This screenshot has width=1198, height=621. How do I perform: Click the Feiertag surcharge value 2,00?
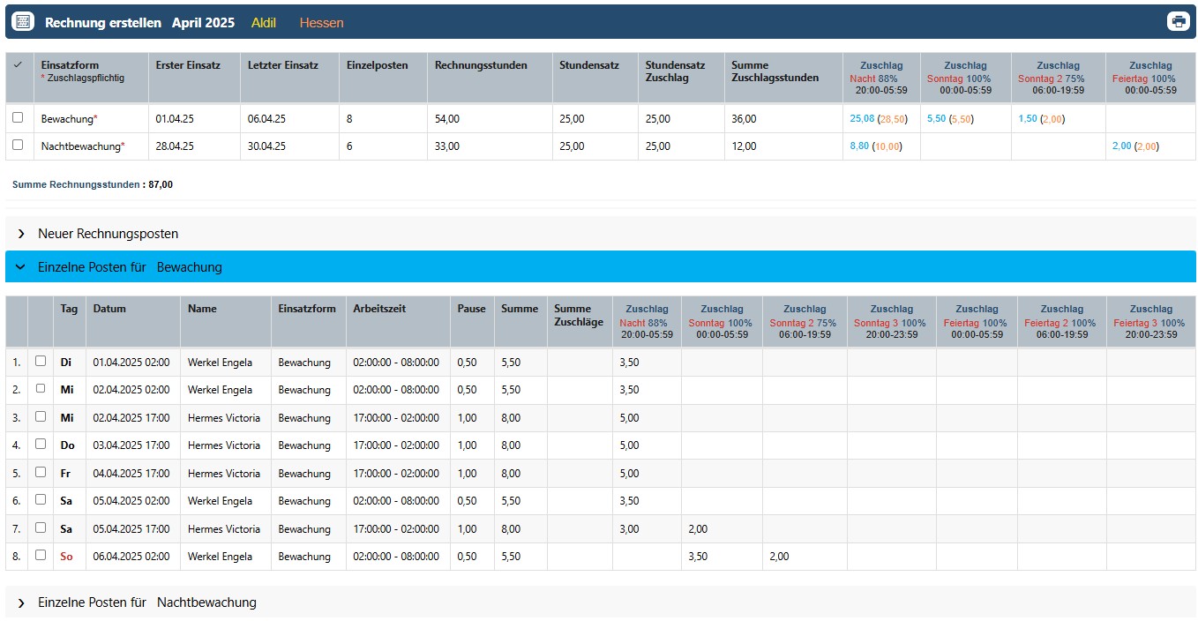coord(1121,146)
